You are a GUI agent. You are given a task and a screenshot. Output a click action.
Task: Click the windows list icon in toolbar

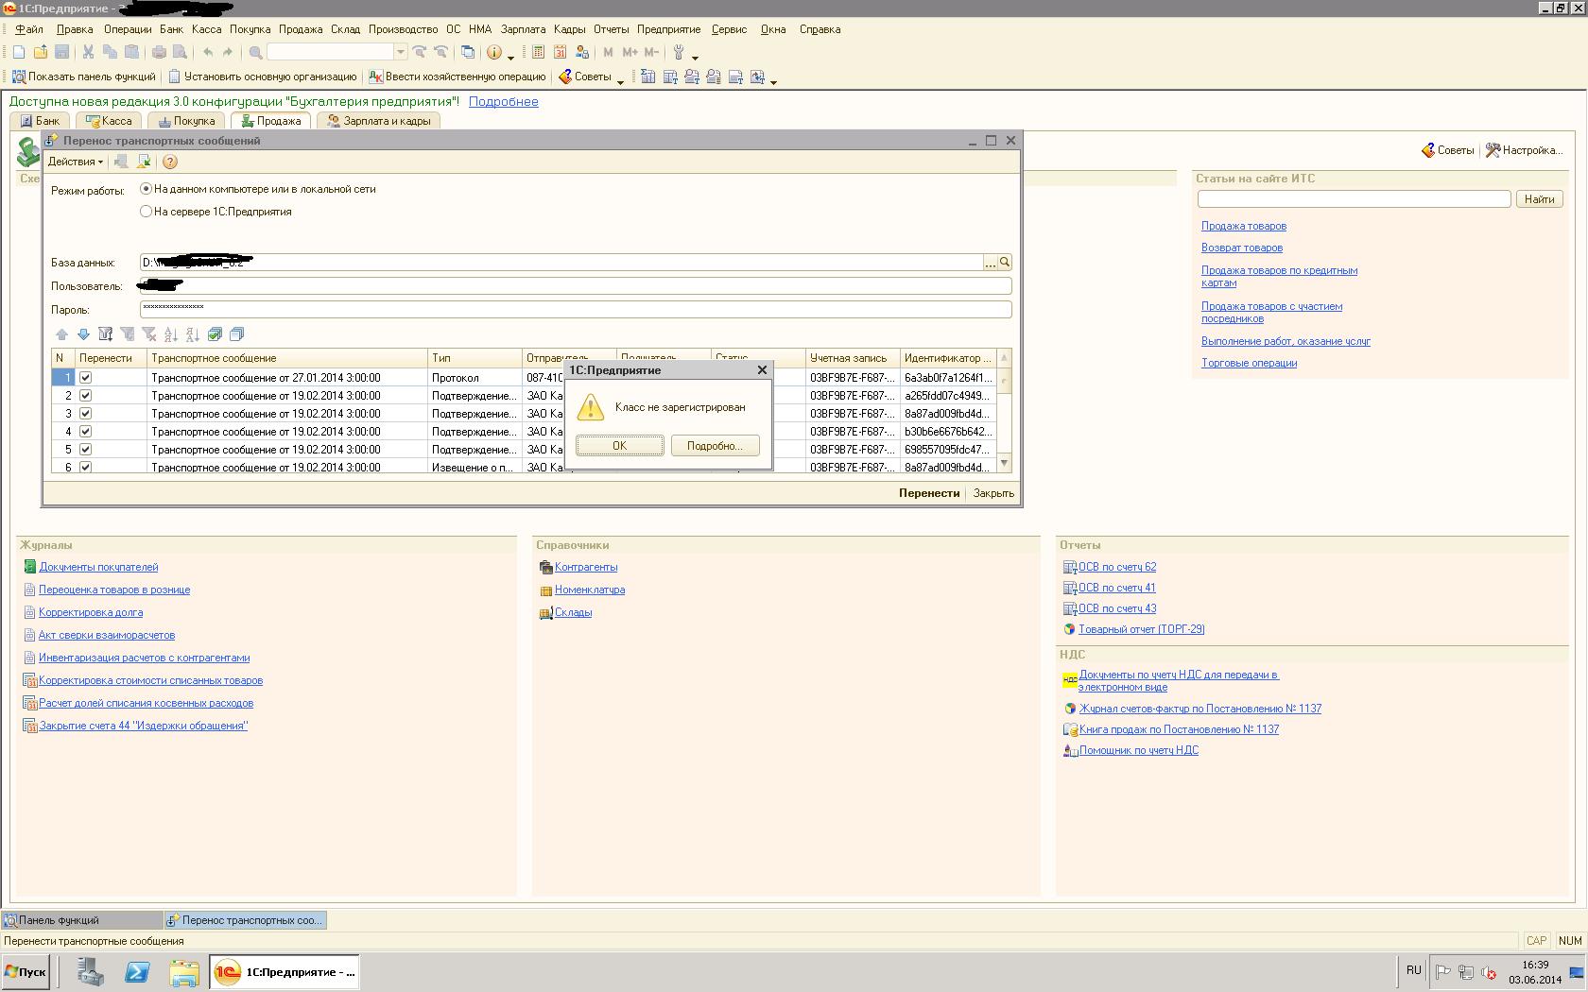click(x=468, y=52)
